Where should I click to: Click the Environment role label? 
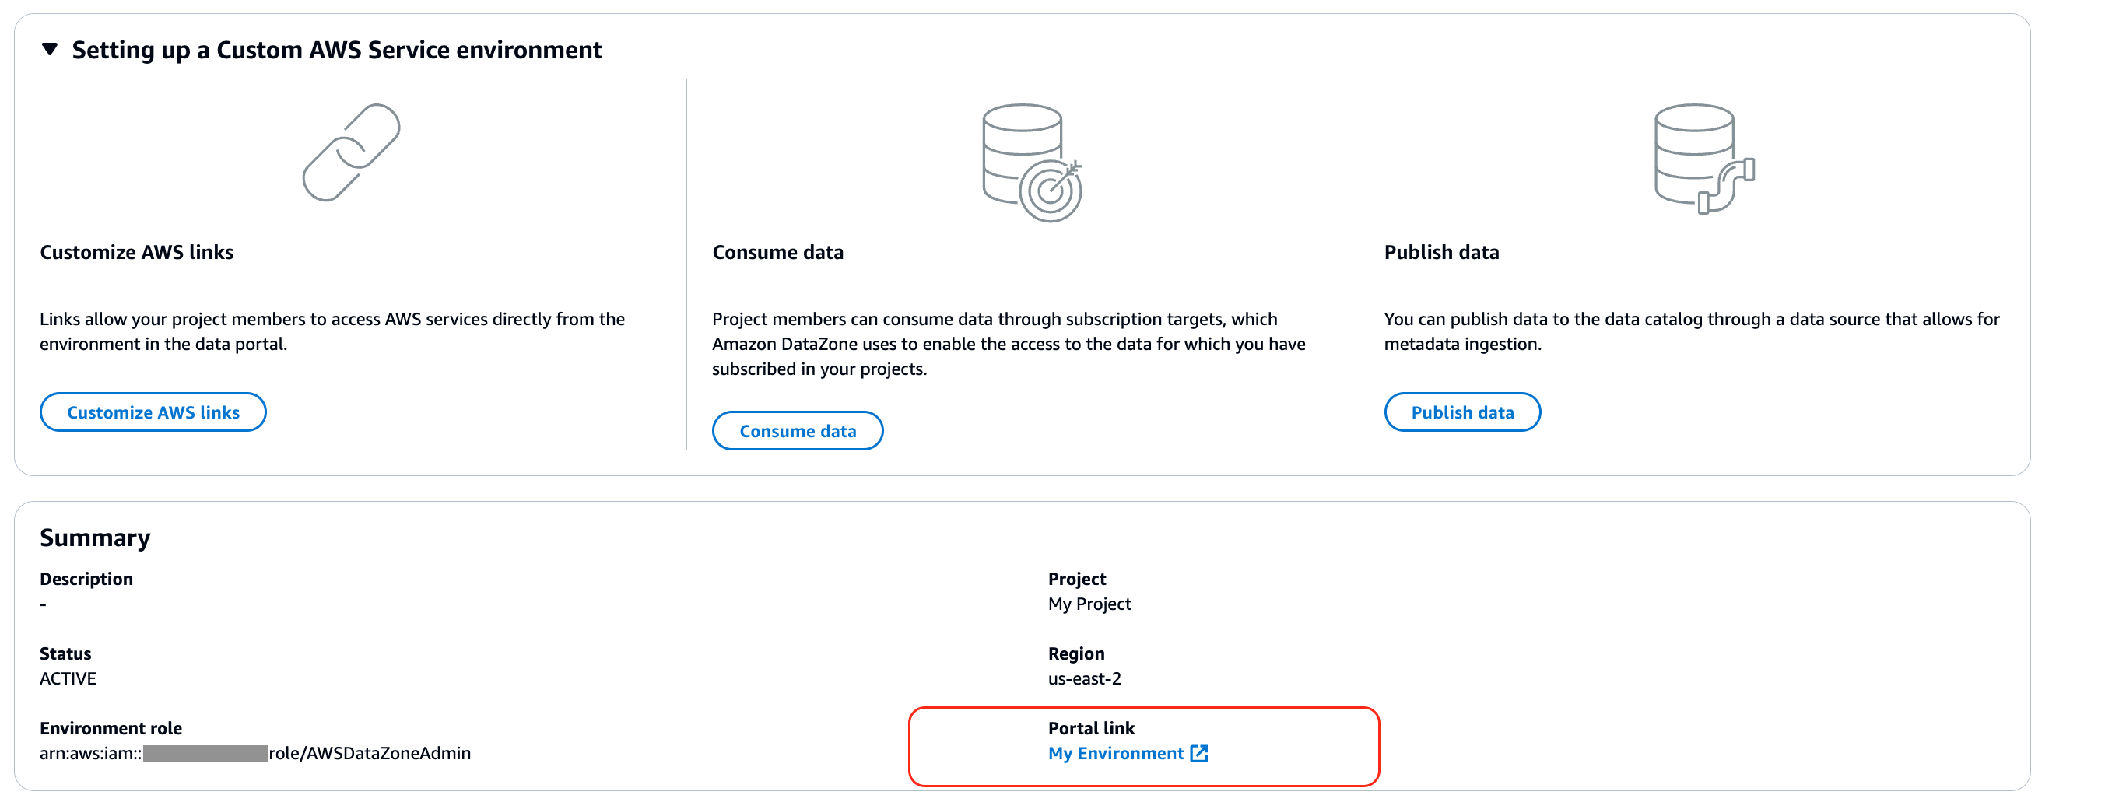[x=111, y=728]
